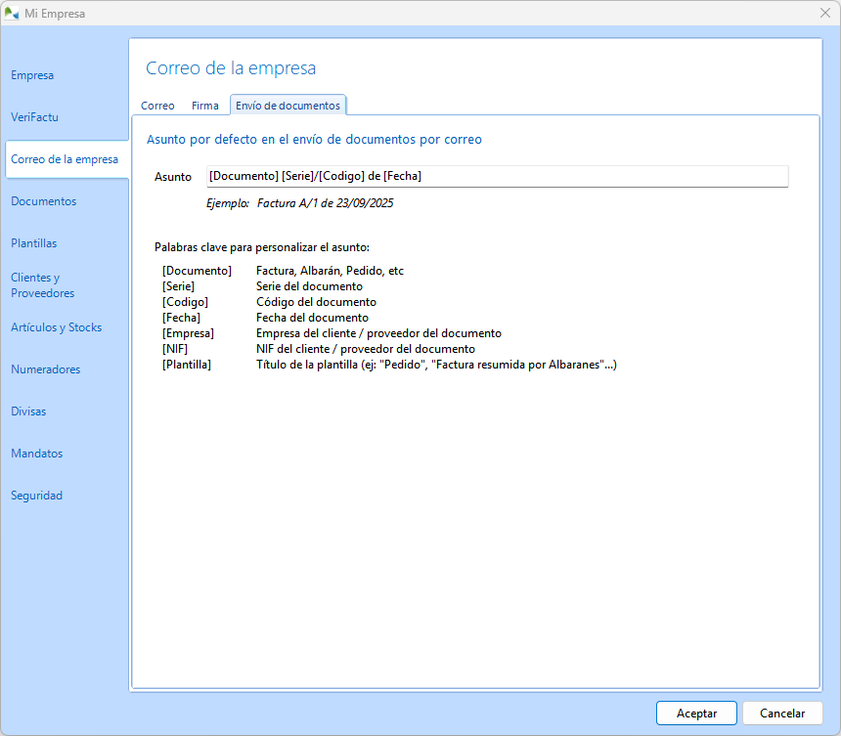Open the Divisas section
This screenshot has width=841, height=736.
(28, 411)
